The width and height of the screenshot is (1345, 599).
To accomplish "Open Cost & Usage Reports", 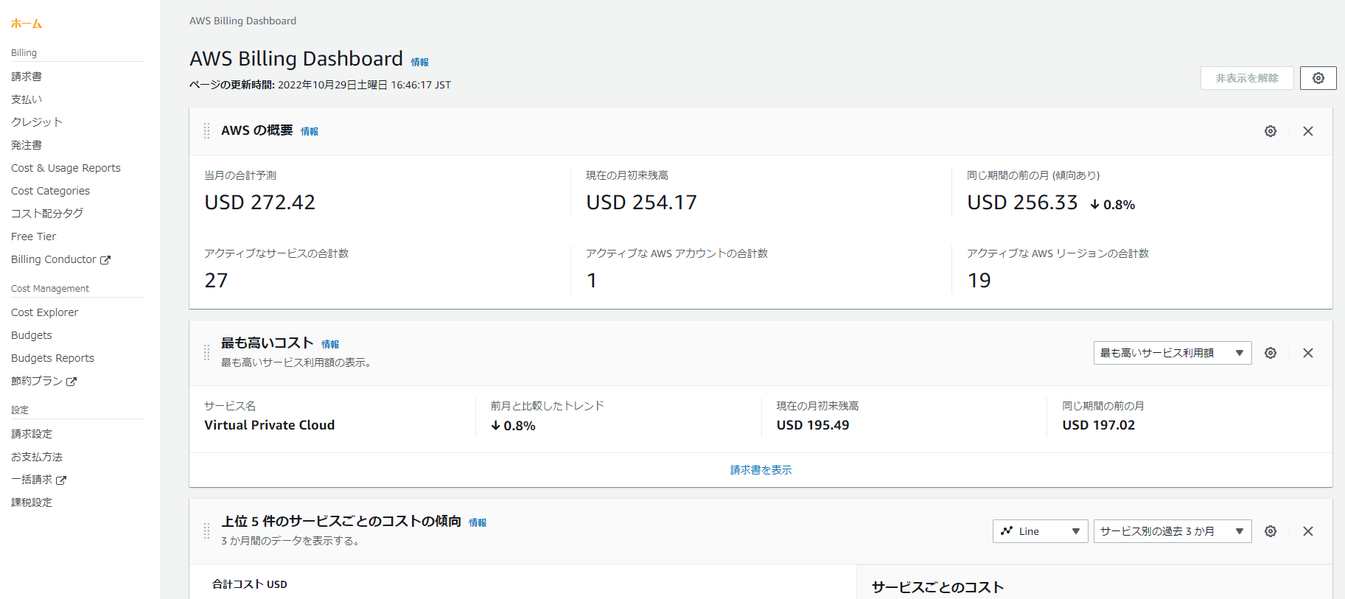I will 66,168.
